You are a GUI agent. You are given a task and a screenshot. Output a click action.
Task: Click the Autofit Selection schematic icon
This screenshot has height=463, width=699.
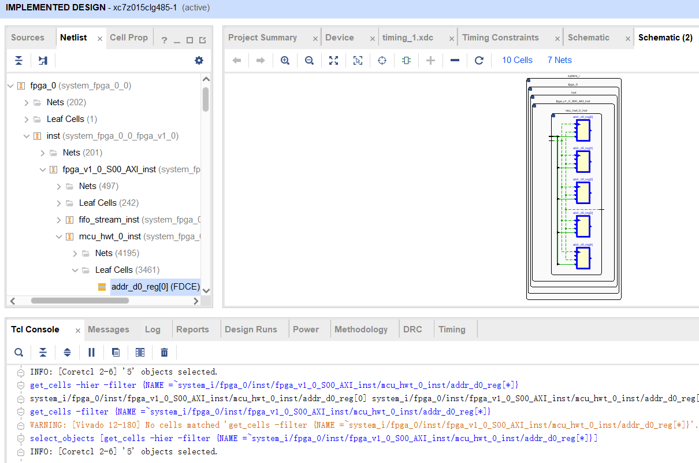[x=358, y=60]
